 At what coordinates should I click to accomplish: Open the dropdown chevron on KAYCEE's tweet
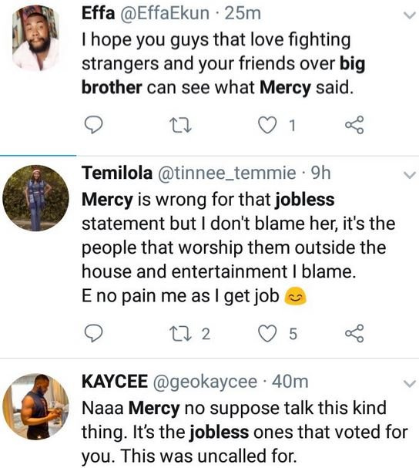(x=409, y=383)
